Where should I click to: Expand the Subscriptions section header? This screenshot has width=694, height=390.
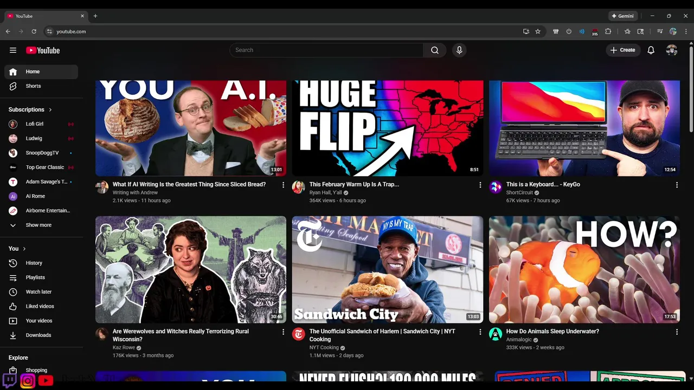(x=30, y=110)
